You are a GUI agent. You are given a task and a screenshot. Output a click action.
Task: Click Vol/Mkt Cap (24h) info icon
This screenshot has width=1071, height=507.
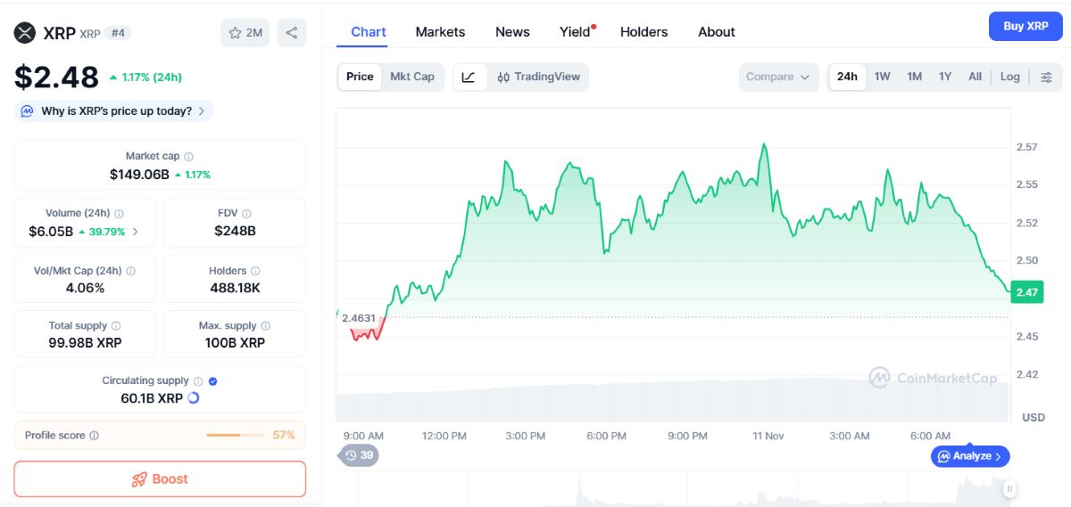coord(130,271)
